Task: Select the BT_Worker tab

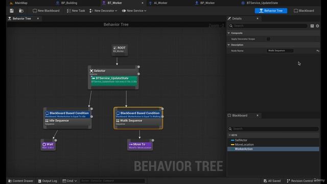Action: click(114, 3)
